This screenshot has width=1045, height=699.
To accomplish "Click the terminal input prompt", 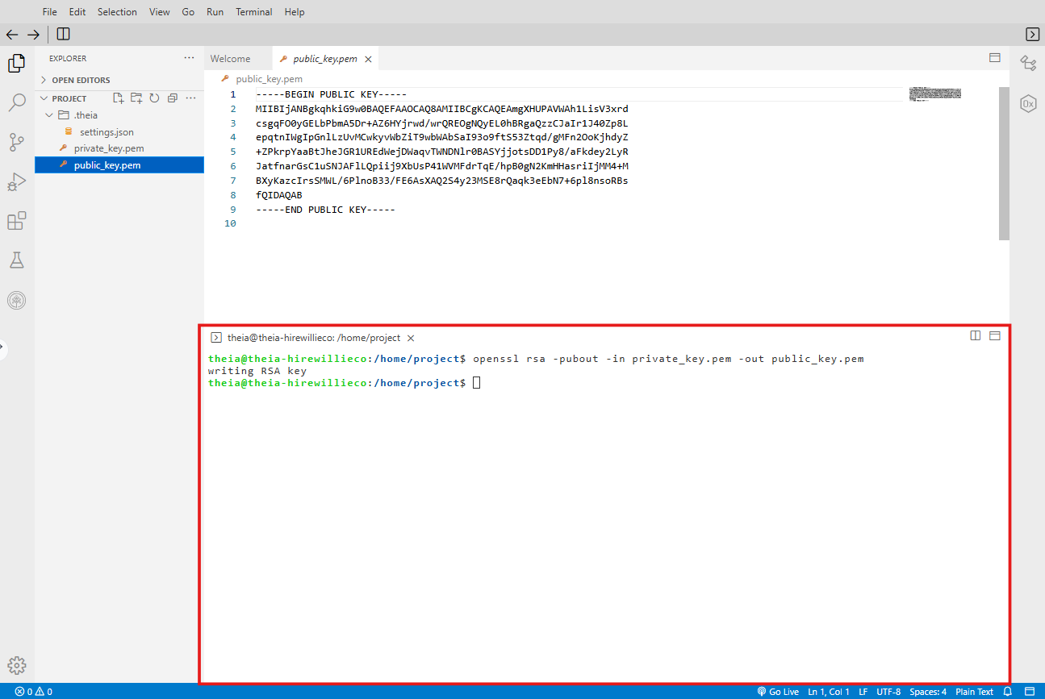I will click(476, 383).
